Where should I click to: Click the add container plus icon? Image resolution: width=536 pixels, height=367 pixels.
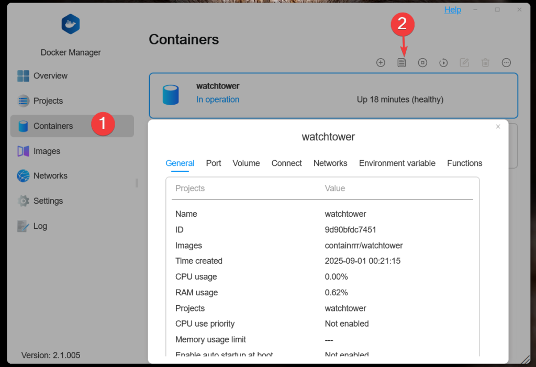[381, 63]
